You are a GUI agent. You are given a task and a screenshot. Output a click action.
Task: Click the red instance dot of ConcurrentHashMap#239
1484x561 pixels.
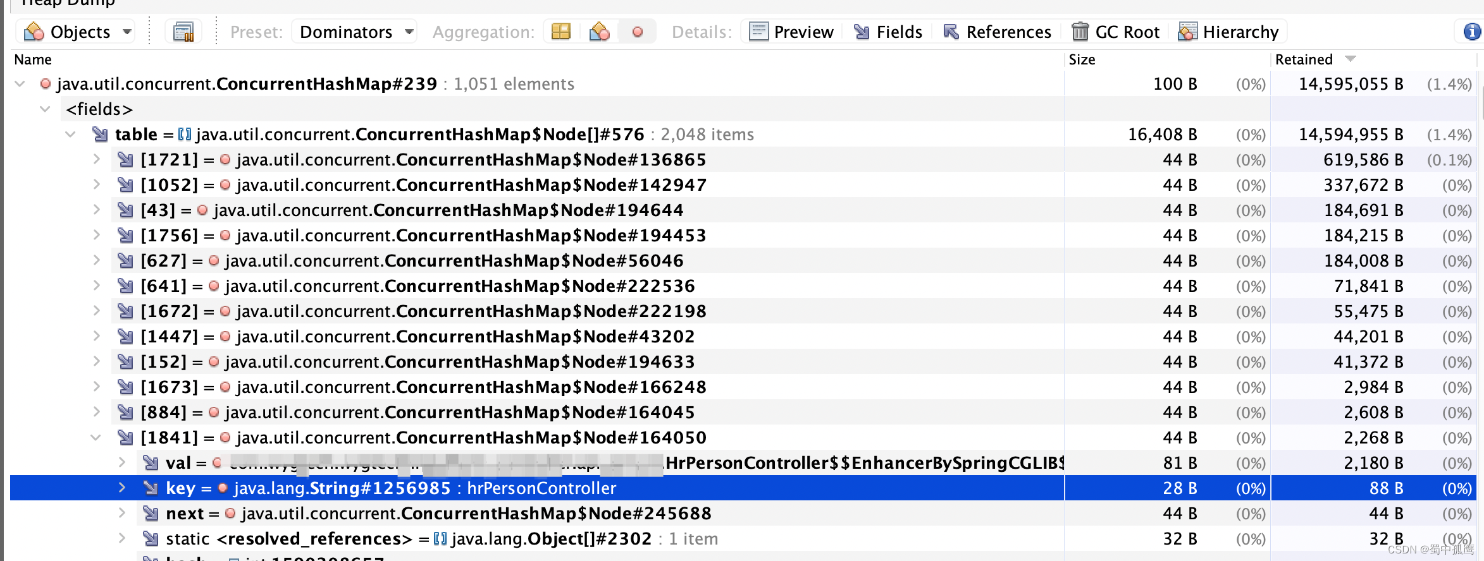tap(45, 83)
